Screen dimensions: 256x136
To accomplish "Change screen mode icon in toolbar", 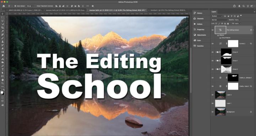I will [2, 101].
